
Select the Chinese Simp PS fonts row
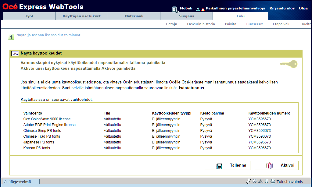point(160,131)
